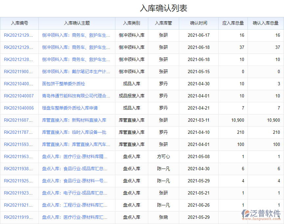Open the 戴尔笔记本生产计 subject link
The width and height of the screenshot is (284, 224).
coord(76,71)
